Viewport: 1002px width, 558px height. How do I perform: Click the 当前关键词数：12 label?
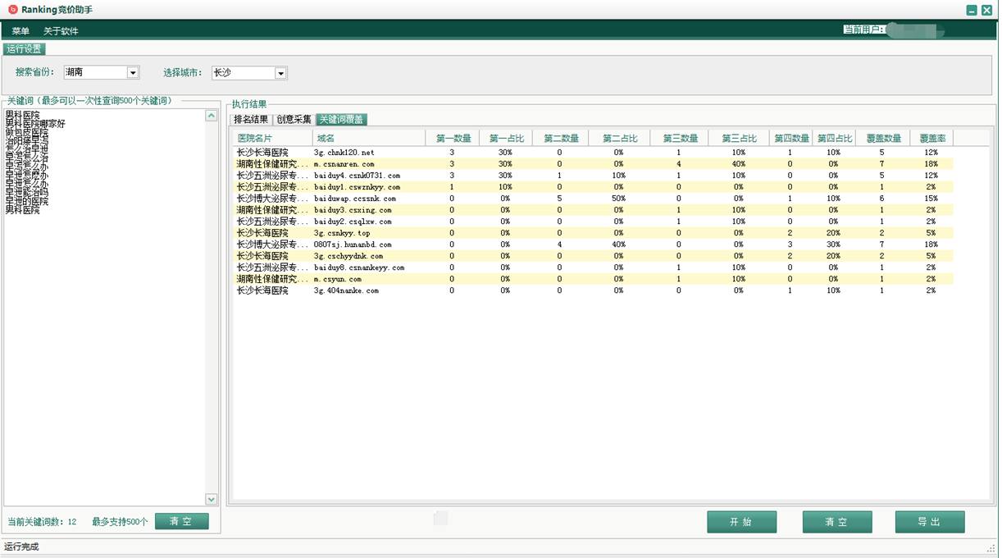tap(42, 522)
